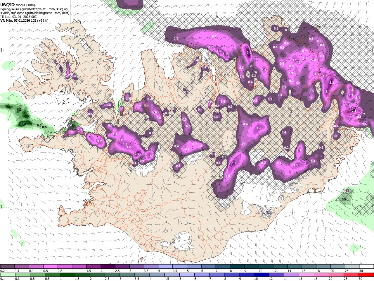Click the 1.9 snowfall value on the north coast
Image resolution: width=374 pixels, height=281 pixels.
[x=225, y=54]
